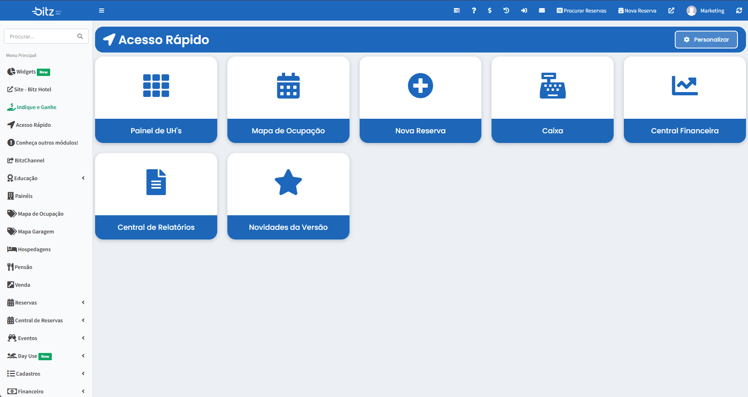
Task: Open Procurar Reservas in top bar
Action: pyautogui.click(x=581, y=11)
